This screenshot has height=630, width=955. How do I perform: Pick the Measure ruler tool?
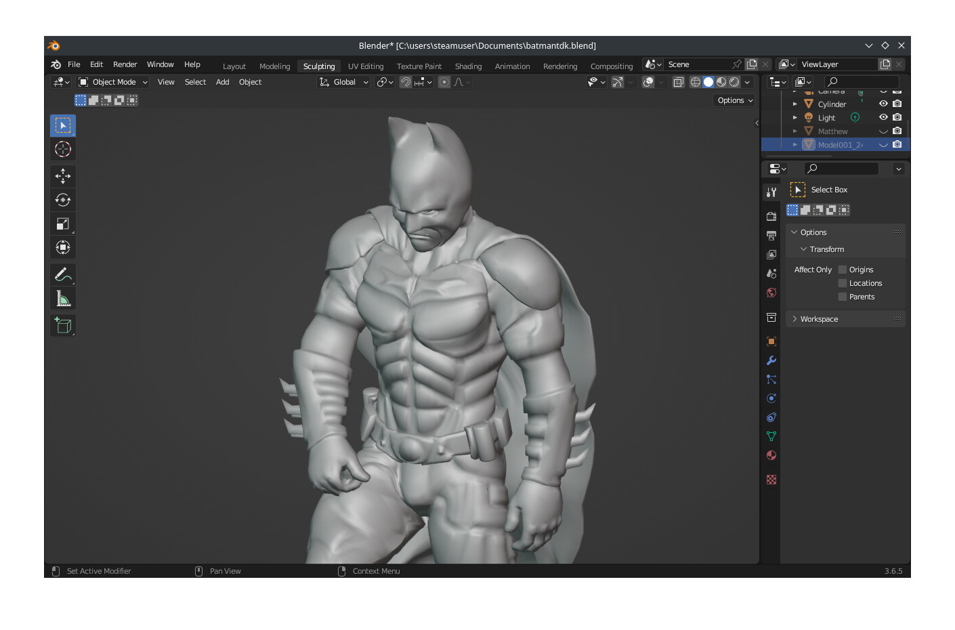[x=63, y=298]
